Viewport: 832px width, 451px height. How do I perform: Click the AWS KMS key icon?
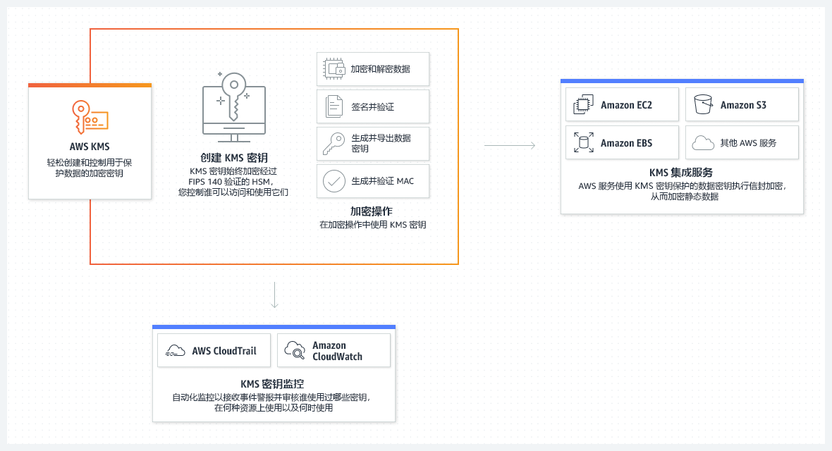click(x=90, y=117)
